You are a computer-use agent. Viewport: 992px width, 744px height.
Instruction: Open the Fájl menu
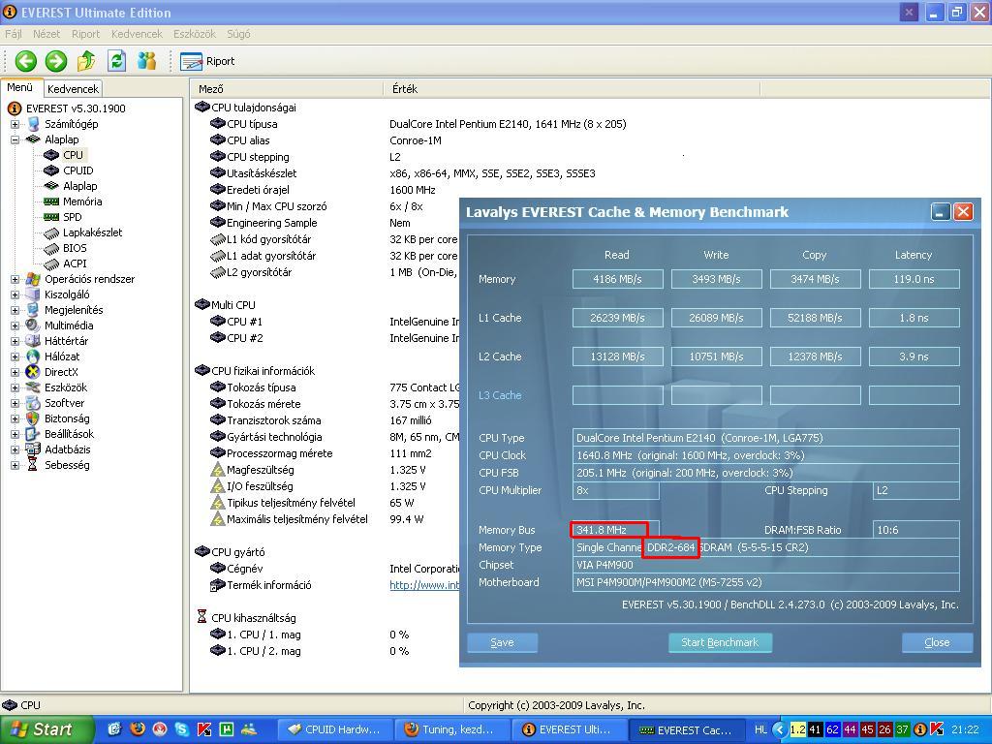[x=14, y=34]
